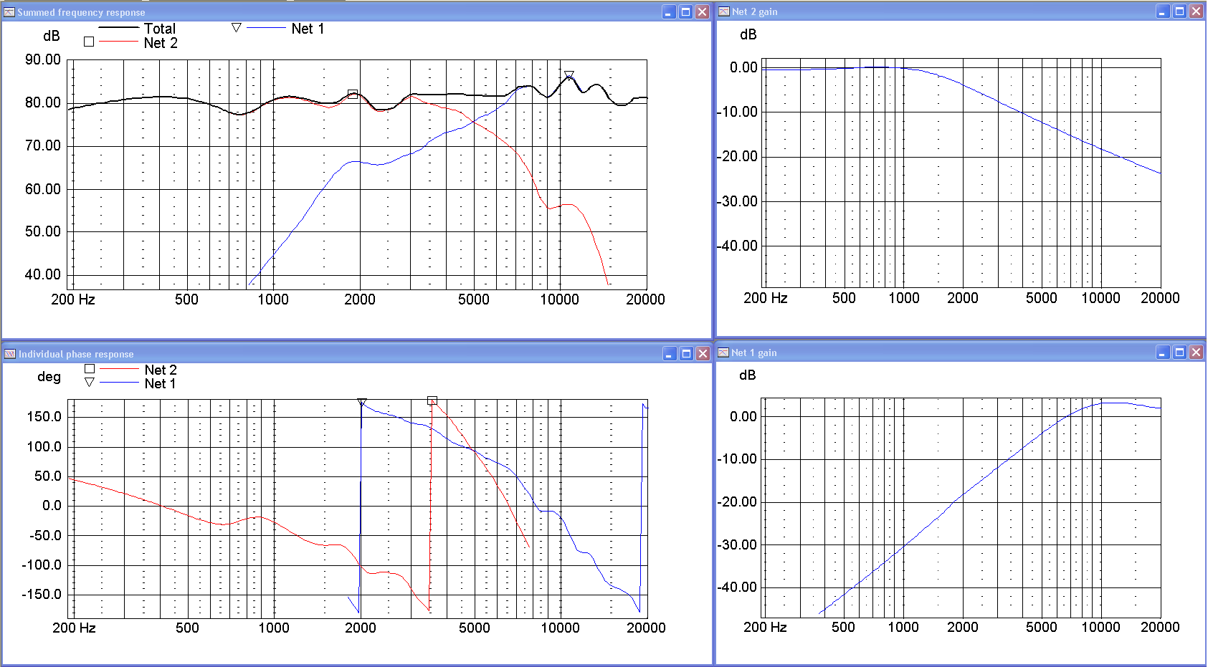Select the square marker on the summed response curve
Image resolution: width=1208 pixels, height=667 pixels.
(x=353, y=95)
